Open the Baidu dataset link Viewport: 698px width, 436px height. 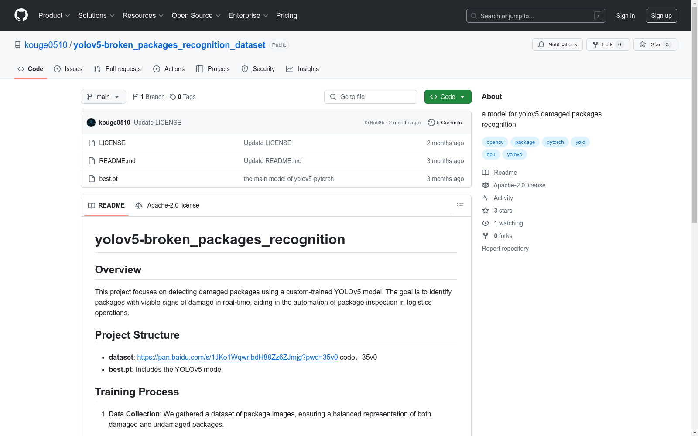click(237, 357)
